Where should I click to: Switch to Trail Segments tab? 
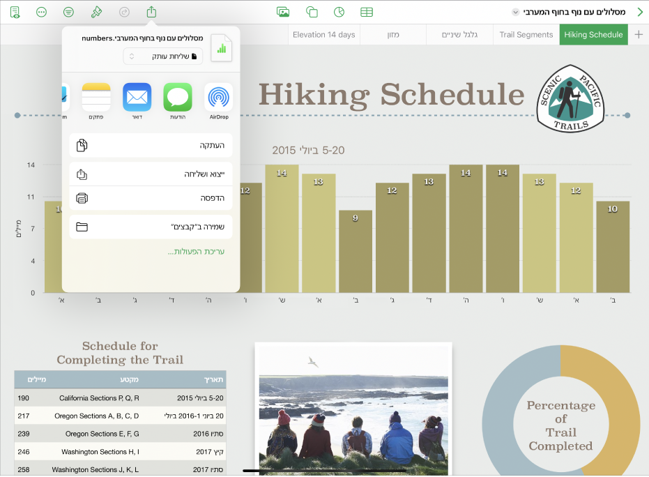(x=526, y=35)
